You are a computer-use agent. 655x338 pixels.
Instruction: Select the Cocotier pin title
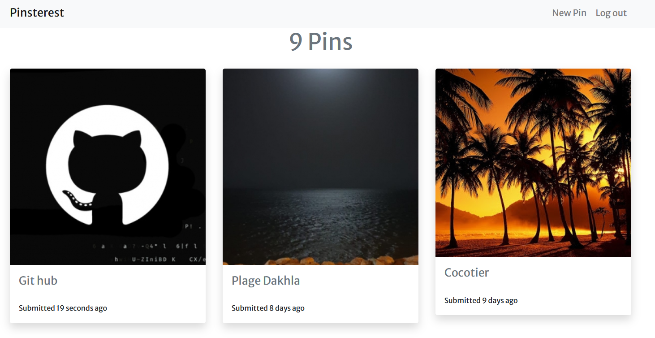tap(466, 273)
